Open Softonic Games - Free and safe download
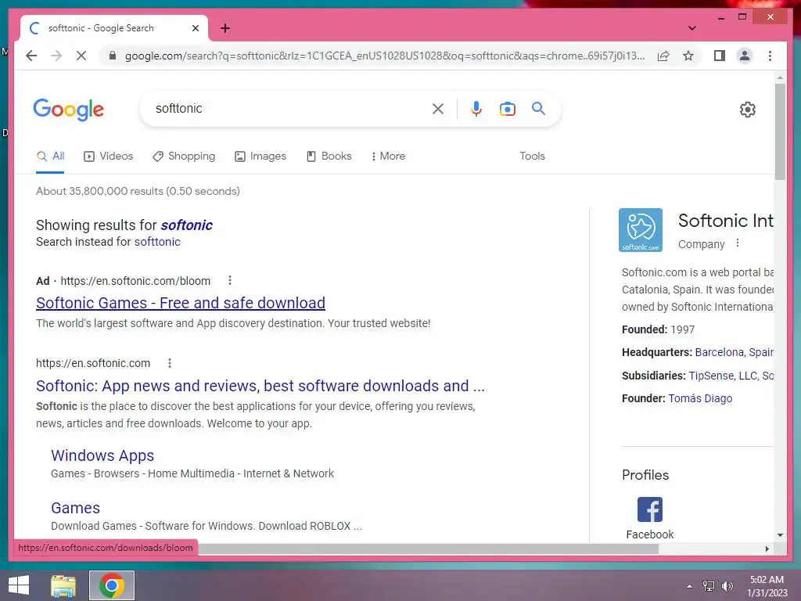Viewport: 801px width, 601px height. coord(181,303)
